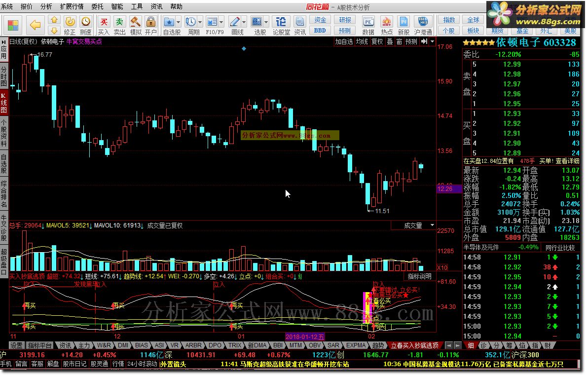The width and height of the screenshot is (586, 375).
Task: Open the 扩展行情 menu
Action: pyautogui.click(x=72, y=6)
